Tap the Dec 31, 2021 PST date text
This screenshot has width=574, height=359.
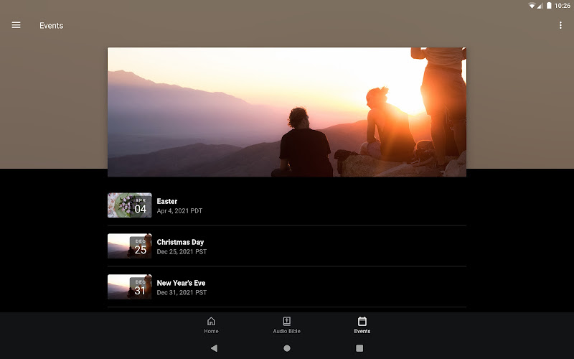182,293
